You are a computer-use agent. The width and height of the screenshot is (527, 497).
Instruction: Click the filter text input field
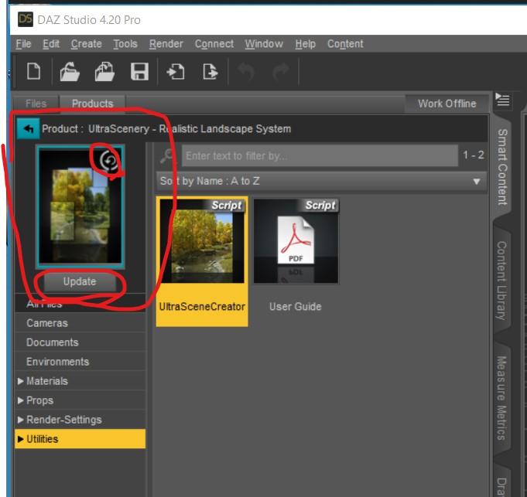tap(320, 155)
